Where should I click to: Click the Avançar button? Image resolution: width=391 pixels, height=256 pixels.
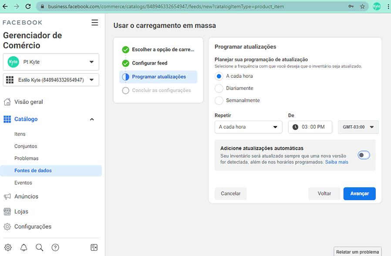359,193
